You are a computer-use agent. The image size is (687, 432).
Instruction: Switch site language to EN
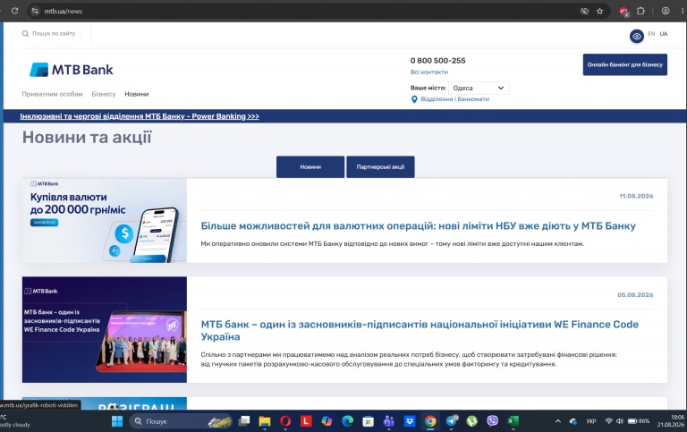tap(651, 34)
